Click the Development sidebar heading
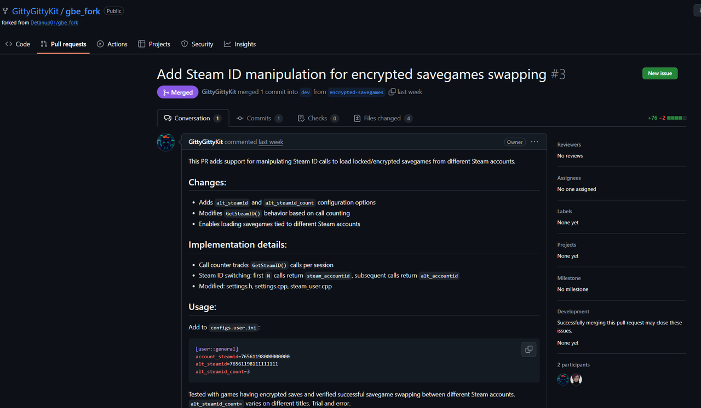Viewport: 701px width, 408px height. point(573,311)
